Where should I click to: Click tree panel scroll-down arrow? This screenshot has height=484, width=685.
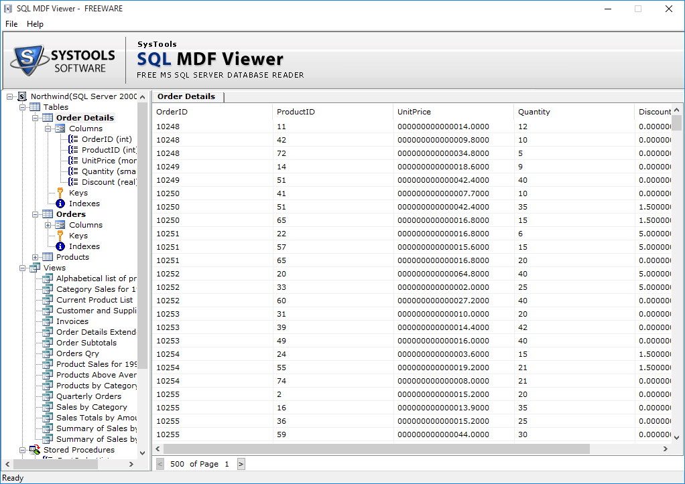tap(142, 453)
